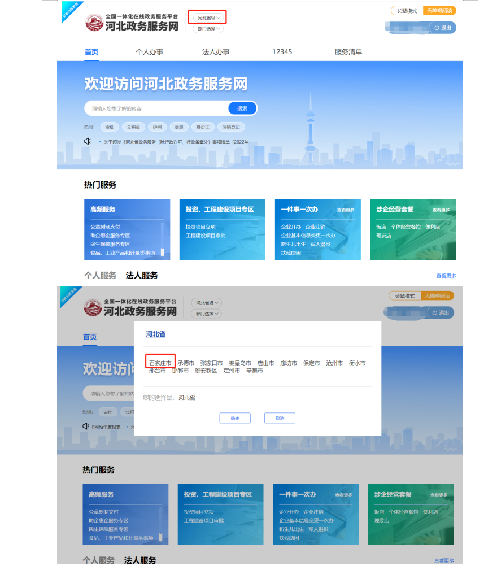This screenshot has height=574, width=497.
Task: Select 石家庄市 in the city dialog
Action: pyautogui.click(x=160, y=363)
